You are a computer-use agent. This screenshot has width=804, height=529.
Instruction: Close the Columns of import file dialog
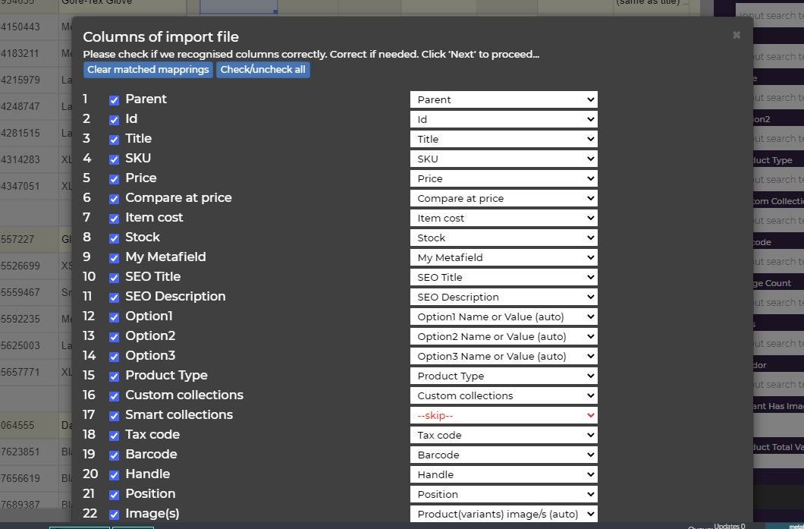tap(736, 35)
